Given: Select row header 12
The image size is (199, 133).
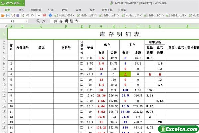Looking at the screenshot, I should pos(4,95).
